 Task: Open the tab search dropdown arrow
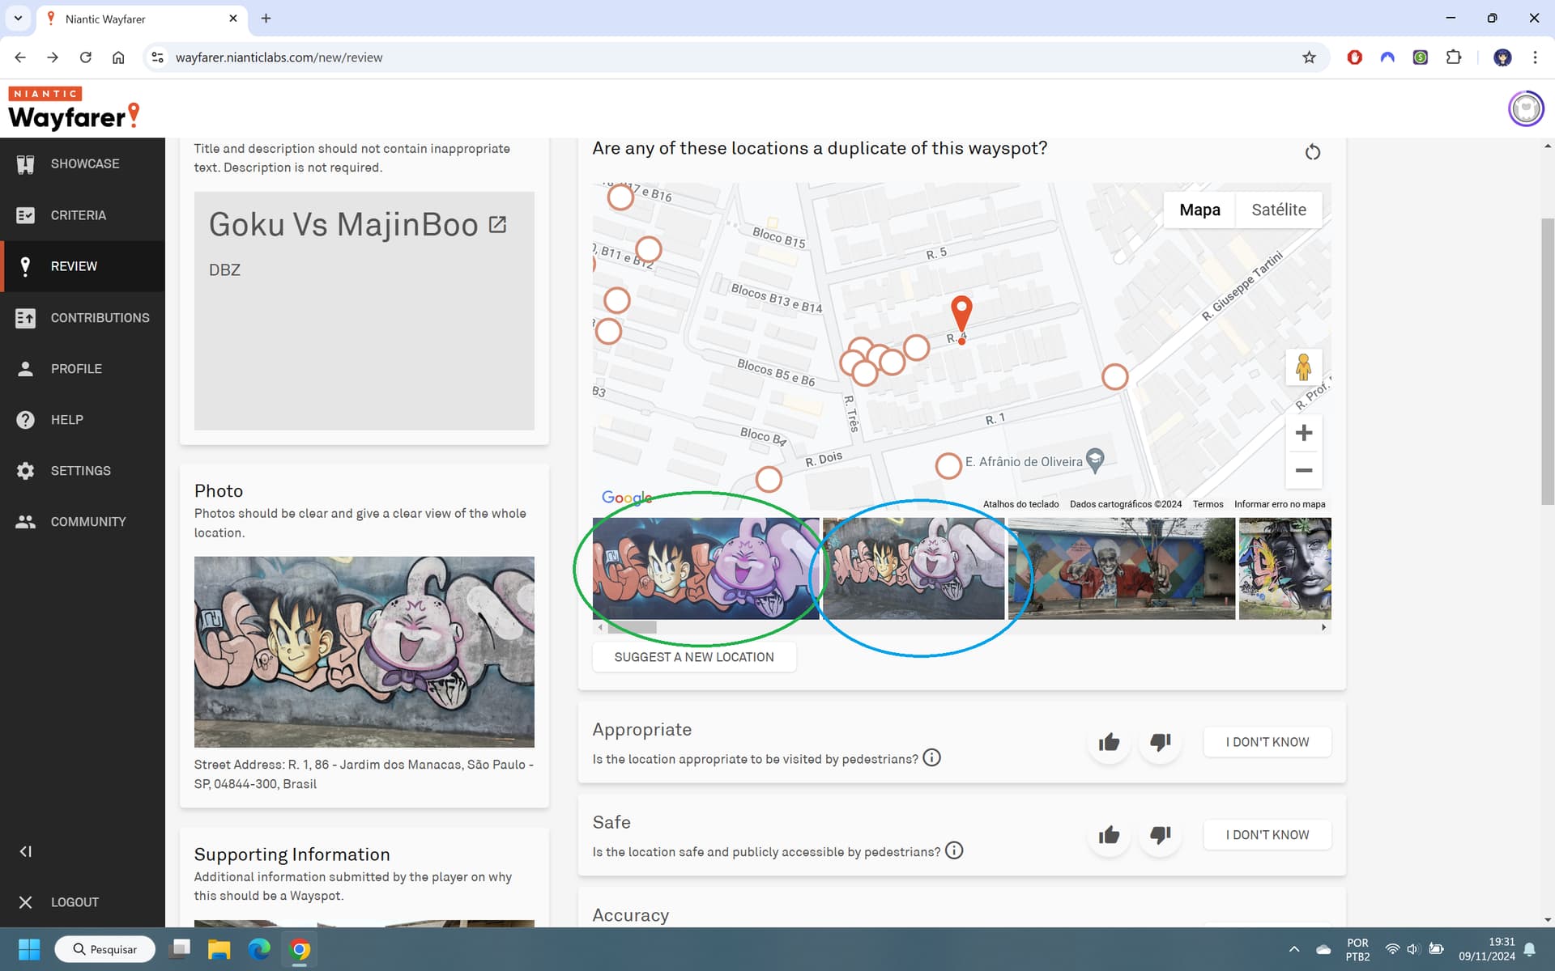pos(18,18)
